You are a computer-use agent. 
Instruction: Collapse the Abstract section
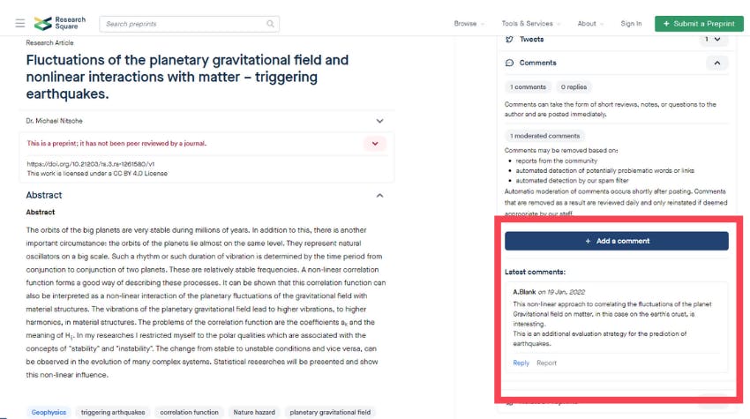pyautogui.click(x=379, y=195)
